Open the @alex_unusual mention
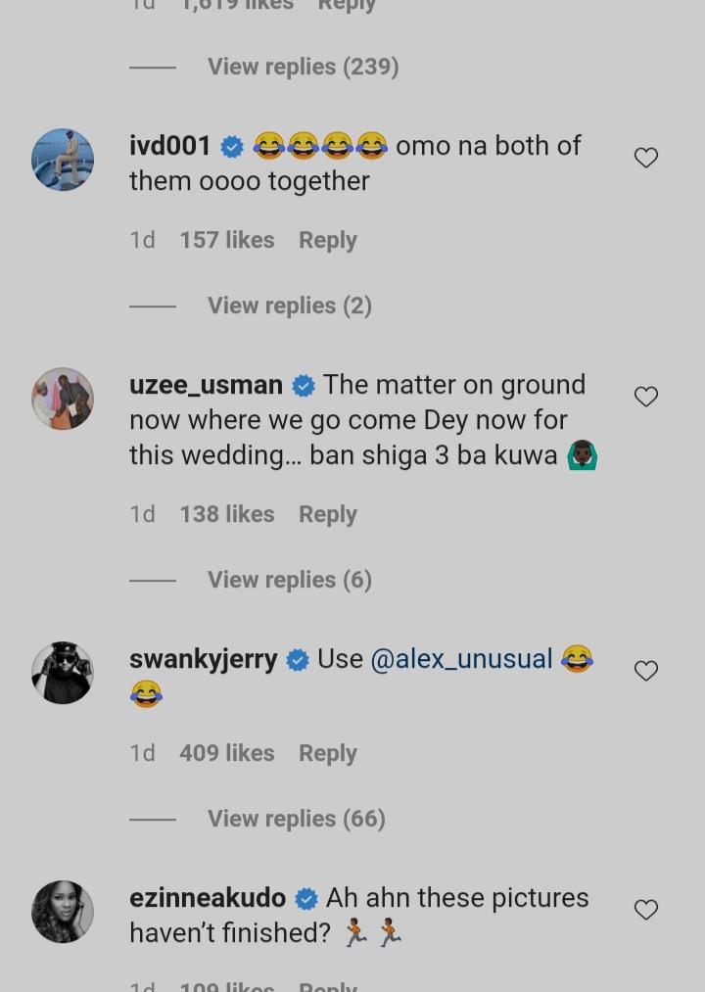The width and height of the screenshot is (705, 992). [x=461, y=659]
